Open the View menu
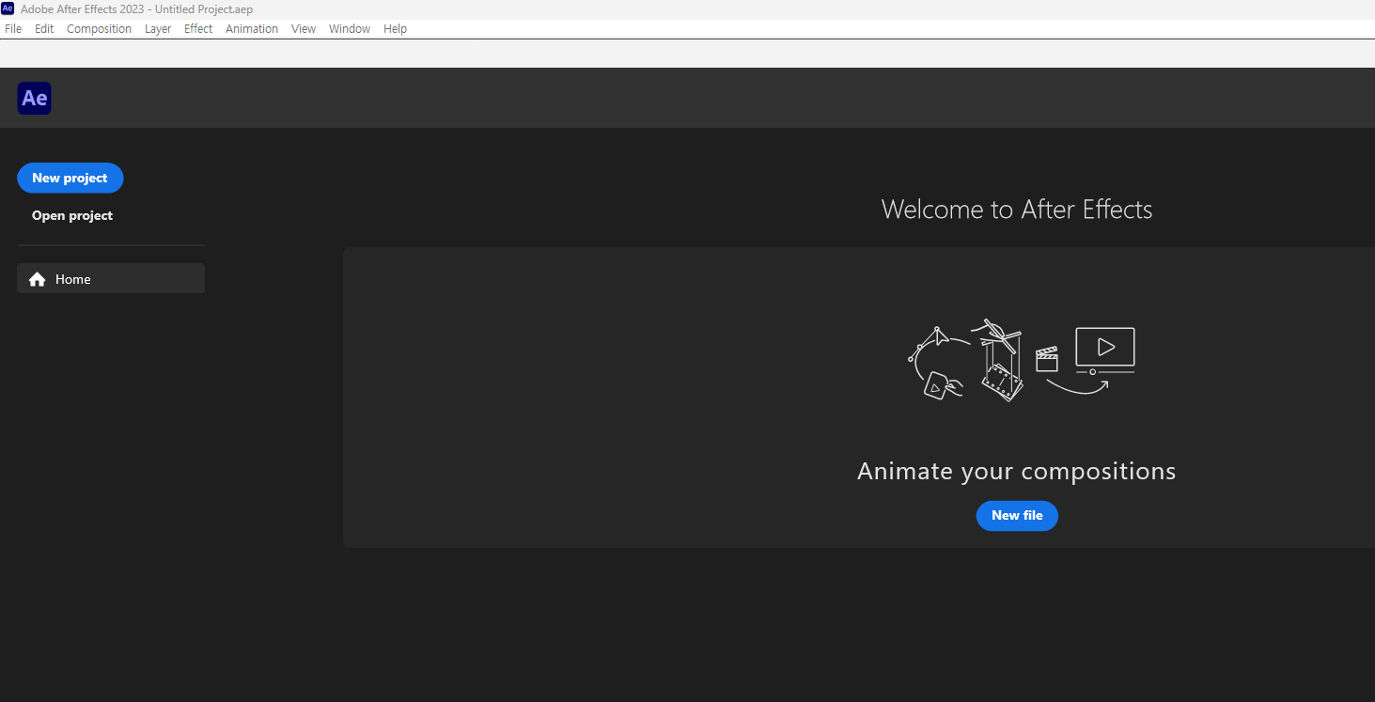The width and height of the screenshot is (1375, 702). 304,29
